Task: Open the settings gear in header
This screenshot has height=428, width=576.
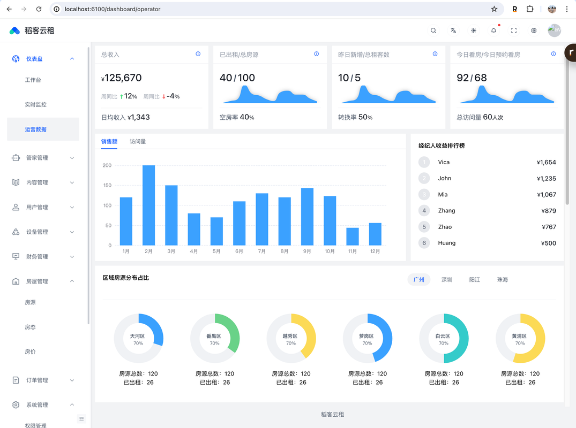Action: point(534,30)
